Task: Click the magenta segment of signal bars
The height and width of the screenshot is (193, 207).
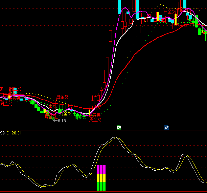Action: click(101, 169)
